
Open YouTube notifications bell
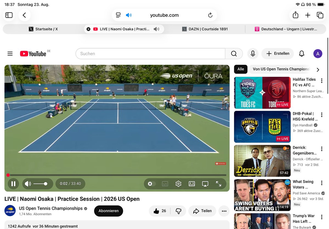pos(302,54)
